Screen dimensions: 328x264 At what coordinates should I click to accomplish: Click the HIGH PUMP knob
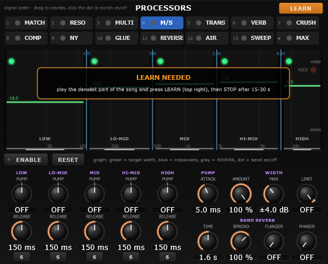168,194
